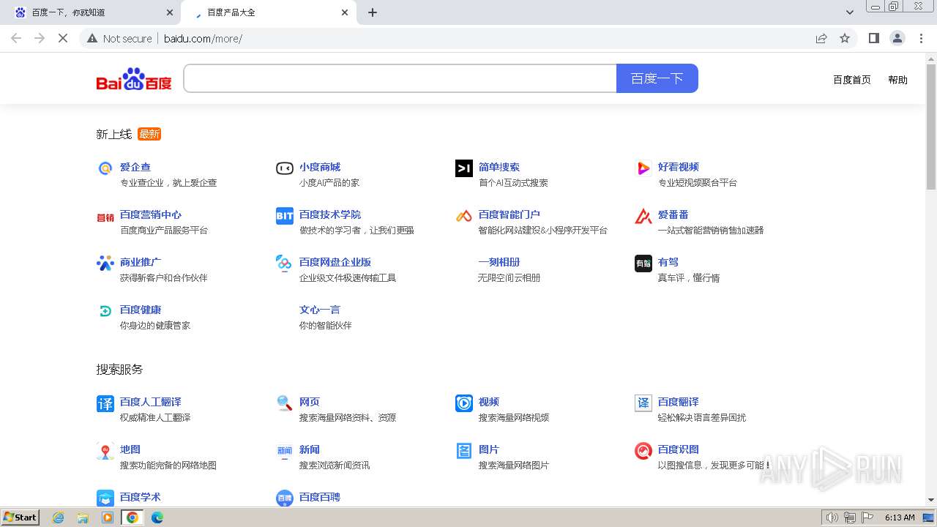Switch to 百度一下，你就知道 tab
The image size is (937, 527).
(x=89, y=12)
